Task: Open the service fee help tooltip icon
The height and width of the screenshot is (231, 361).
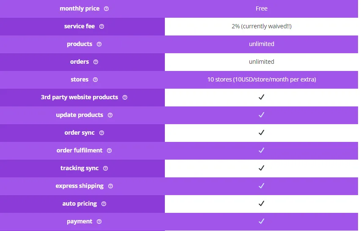Action: (101, 27)
